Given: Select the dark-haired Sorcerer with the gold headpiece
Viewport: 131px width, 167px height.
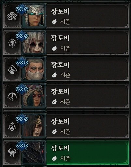Looking at the screenshot, I should pyautogui.click(x=34, y=126).
